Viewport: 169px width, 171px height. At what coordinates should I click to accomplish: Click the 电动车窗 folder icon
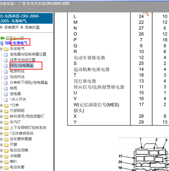pos(6,168)
